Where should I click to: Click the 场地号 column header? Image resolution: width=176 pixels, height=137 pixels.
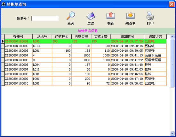click(42, 36)
